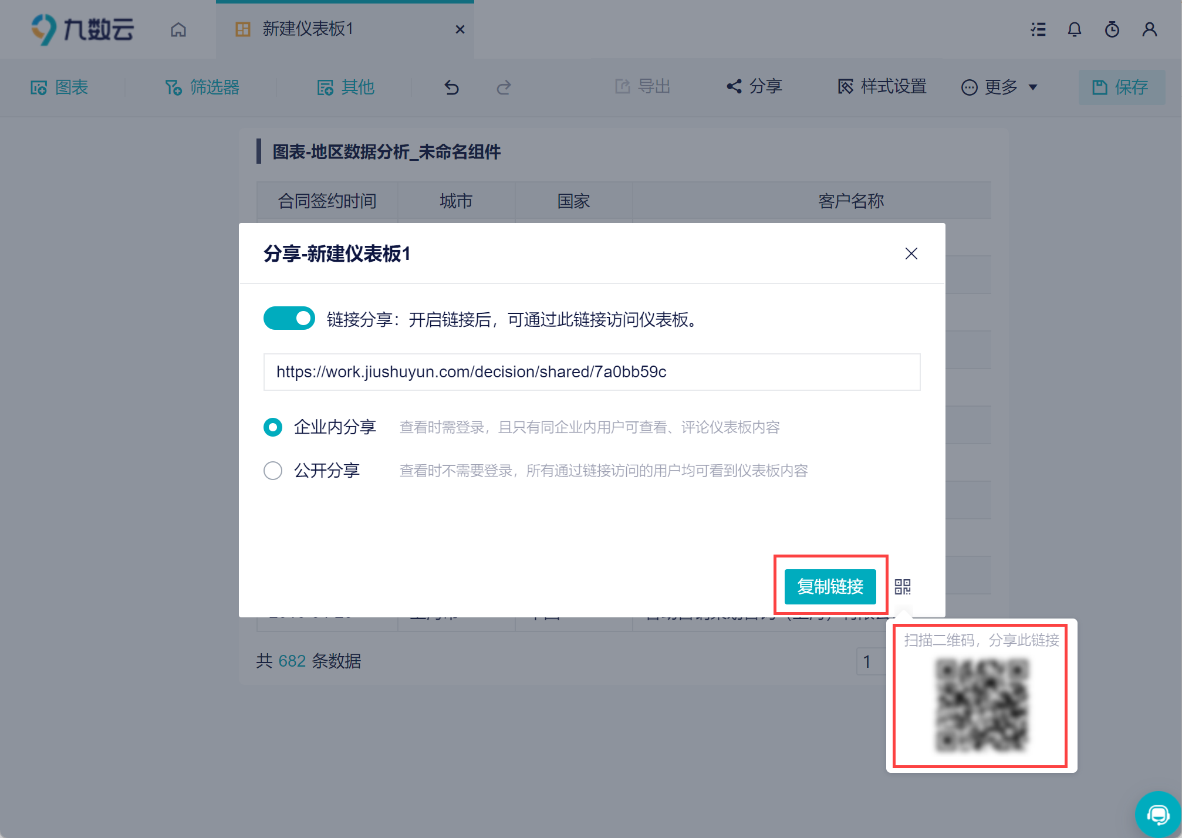Show the QR code icon
This screenshot has width=1182, height=838.
click(903, 586)
